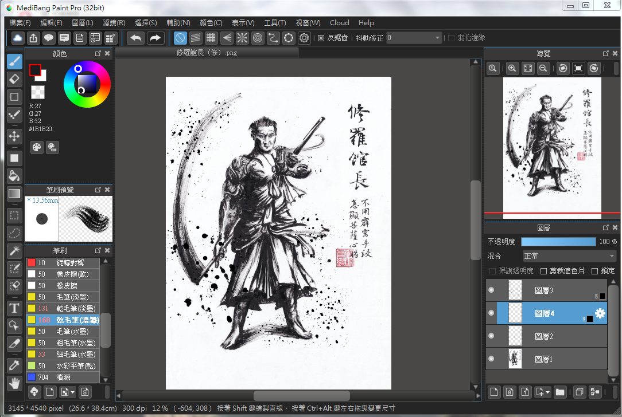Turn snap off with the blue circle icon
The height and width of the screenshot is (417, 622).
point(180,38)
